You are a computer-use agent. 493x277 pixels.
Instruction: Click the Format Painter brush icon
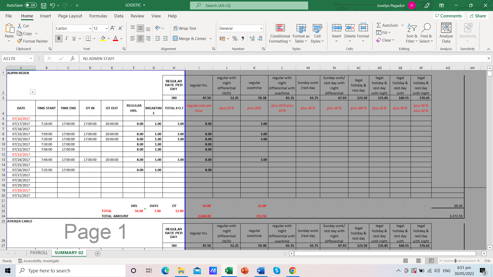pos(20,41)
